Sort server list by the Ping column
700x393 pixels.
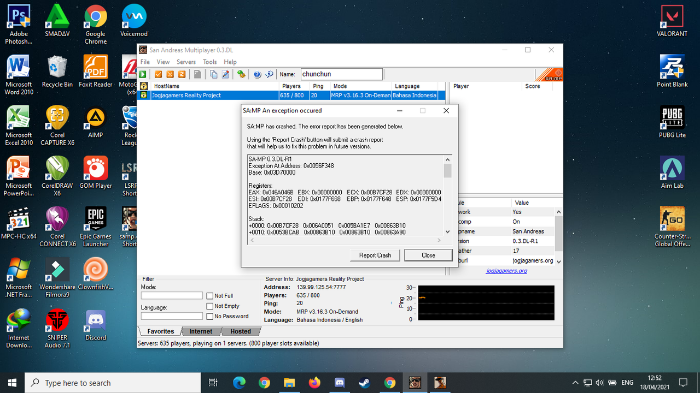[x=320, y=86]
